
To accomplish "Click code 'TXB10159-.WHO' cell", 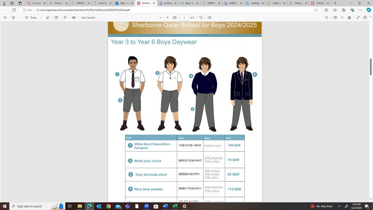I will [x=190, y=145].
